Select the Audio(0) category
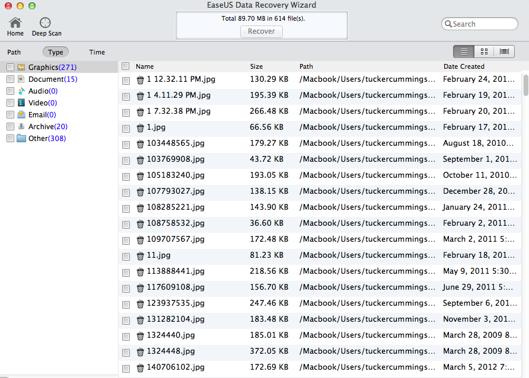Viewport: 529px width, 378px height. (x=43, y=91)
